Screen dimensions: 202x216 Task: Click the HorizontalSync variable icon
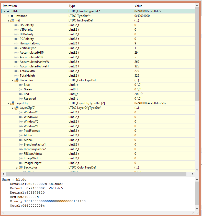click(16, 43)
